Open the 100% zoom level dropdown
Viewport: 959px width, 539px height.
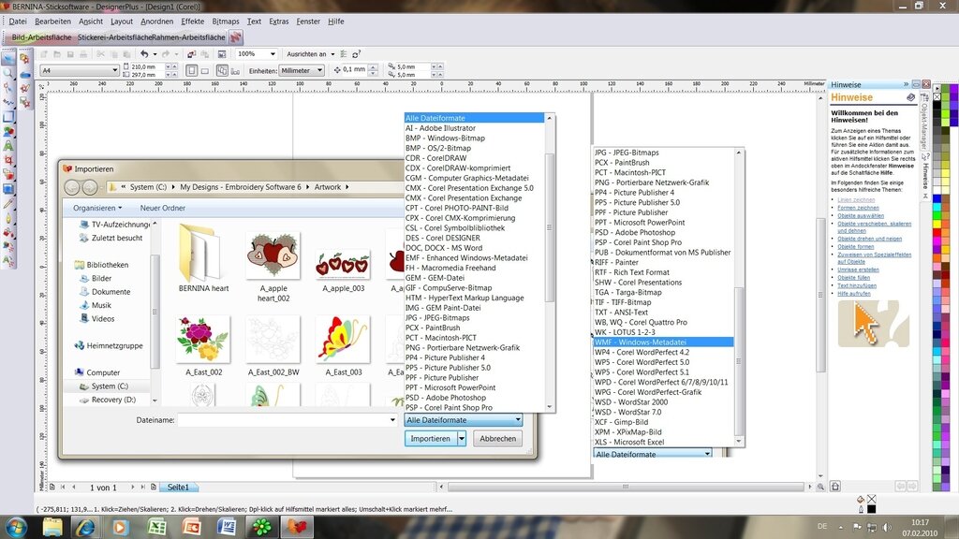[273, 53]
